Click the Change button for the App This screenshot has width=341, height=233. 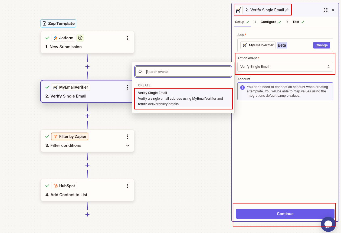pos(322,45)
